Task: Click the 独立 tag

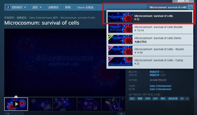Action: 132,99
